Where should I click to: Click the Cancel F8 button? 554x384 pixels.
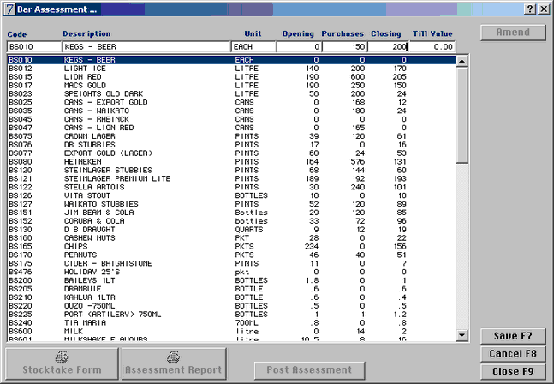[513, 354]
